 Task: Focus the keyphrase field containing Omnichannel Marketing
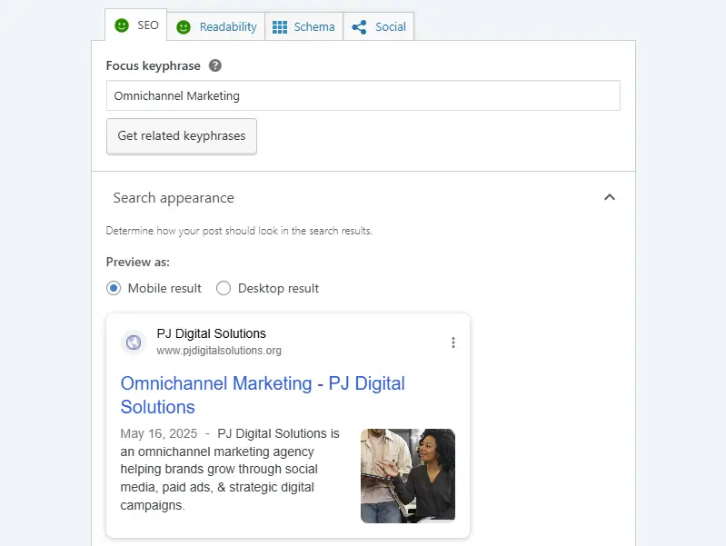click(363, 96)
